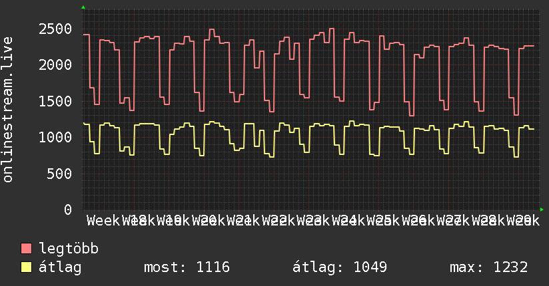Click the 2500 y-axis label

(55, 29)
